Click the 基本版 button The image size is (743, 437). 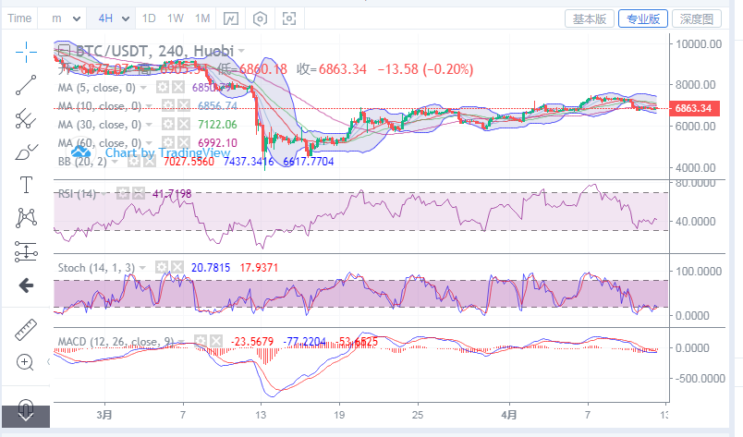tap(590, 18)
